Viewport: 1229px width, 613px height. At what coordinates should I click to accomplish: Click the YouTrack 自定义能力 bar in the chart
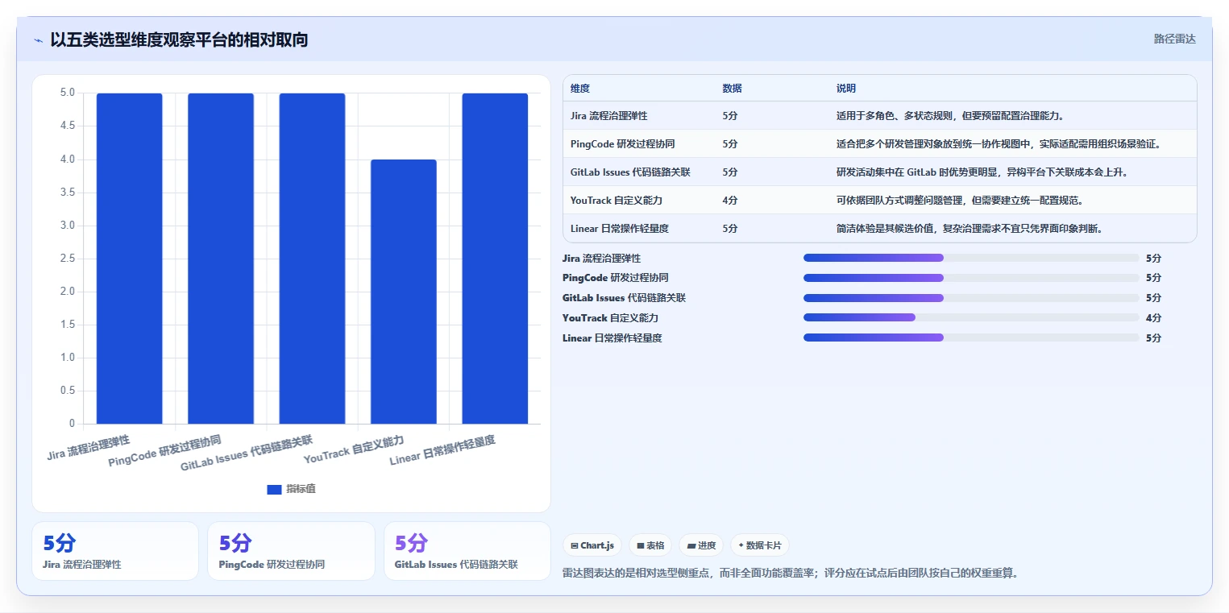[404, 292]
